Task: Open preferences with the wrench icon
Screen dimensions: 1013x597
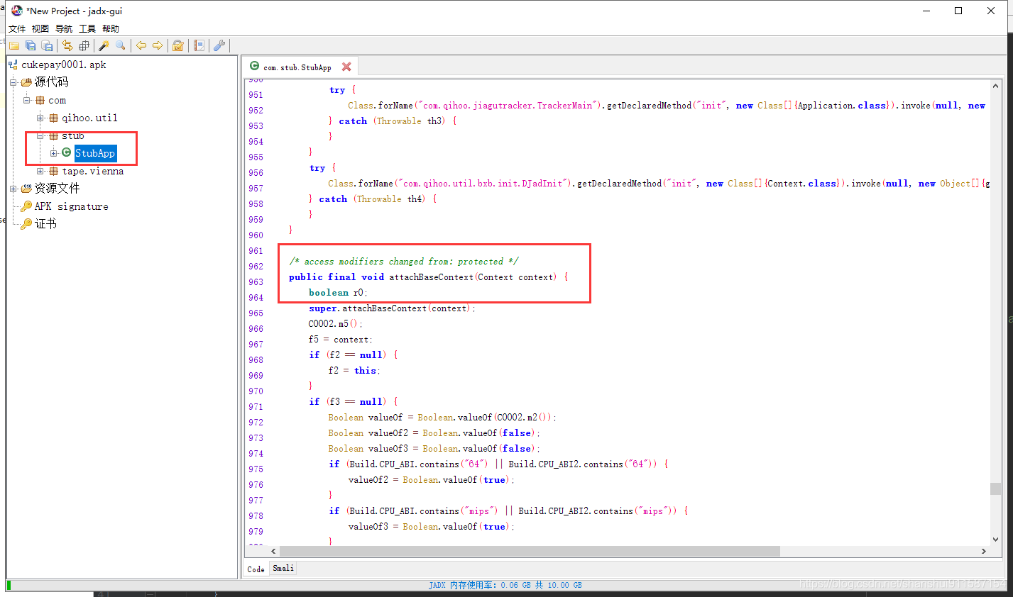Action: pyautogui.click(x=219, y=45)
